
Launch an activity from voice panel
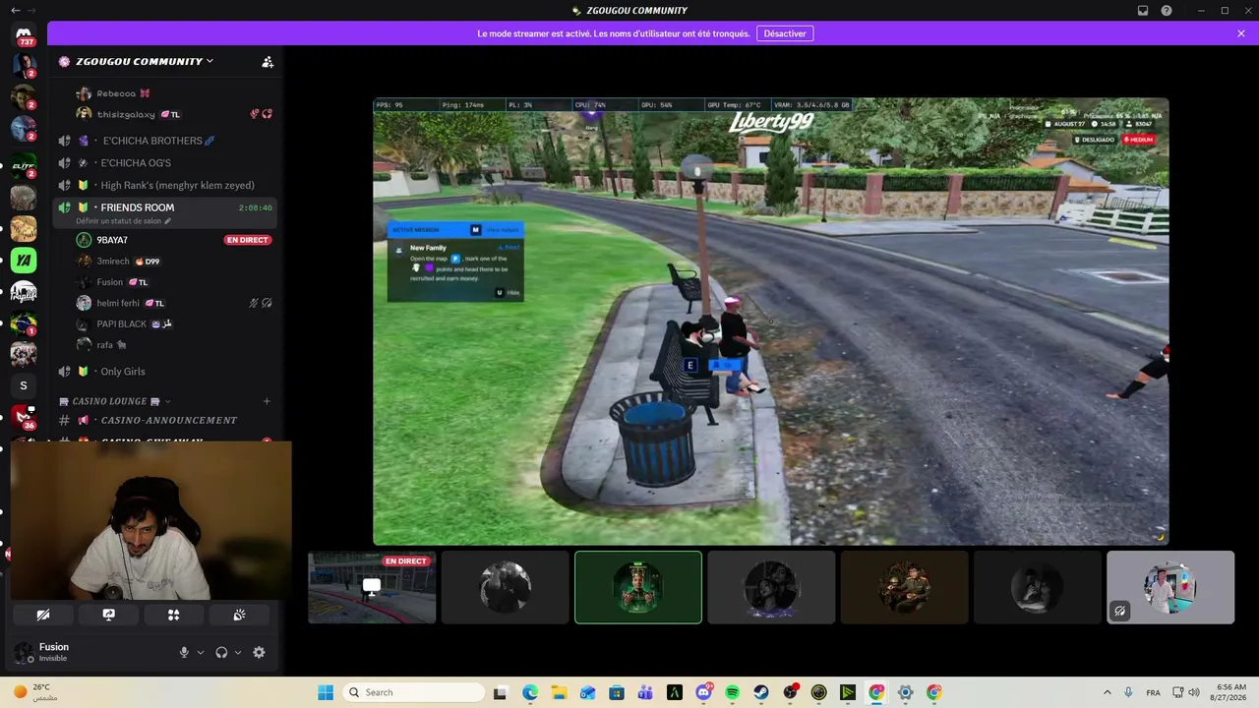[x=173, y=615]
